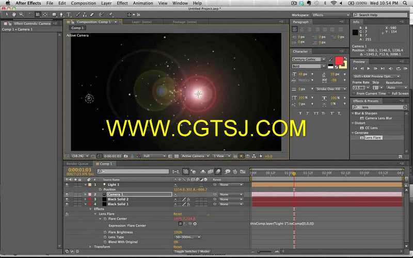This screenshot has height=258, width=413.
Task: Select the Puppet Pin tool
Action: tap(111, 15)
